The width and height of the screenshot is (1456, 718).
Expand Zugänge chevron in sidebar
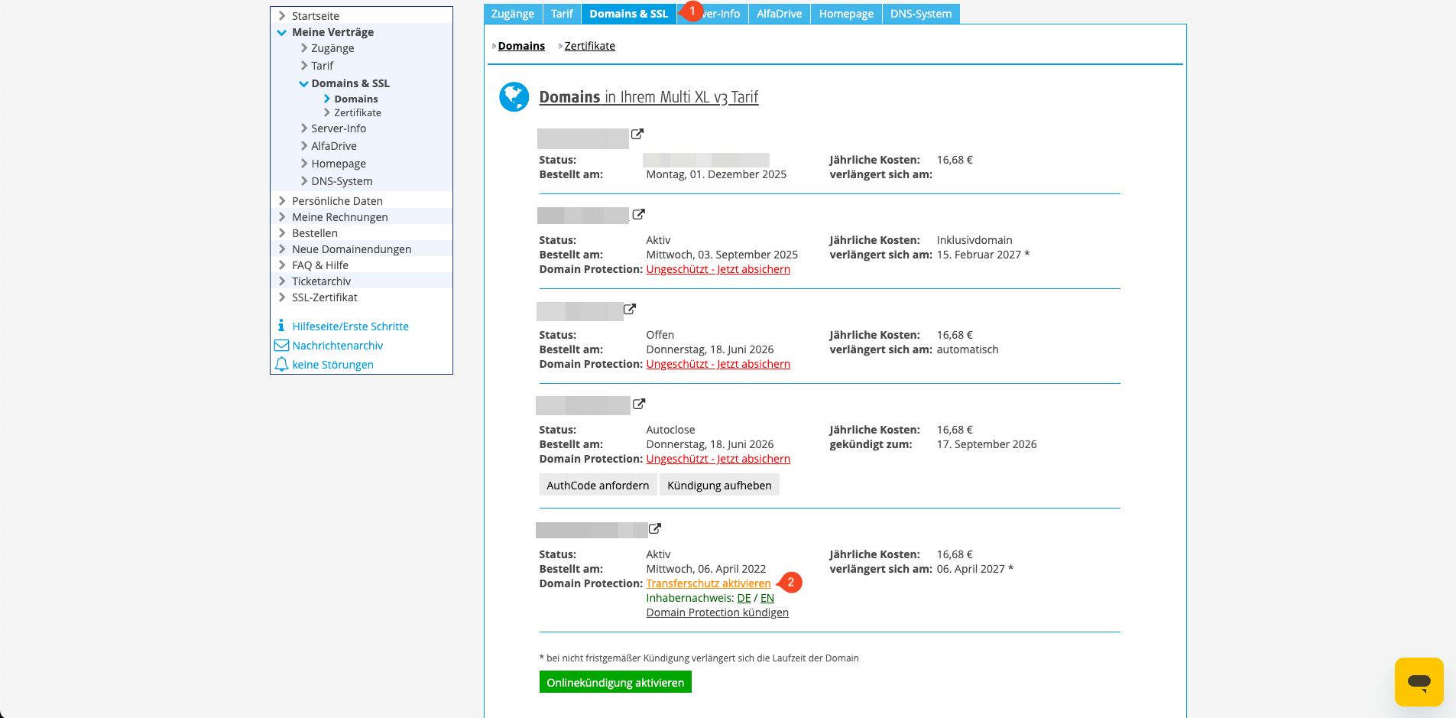304,48
